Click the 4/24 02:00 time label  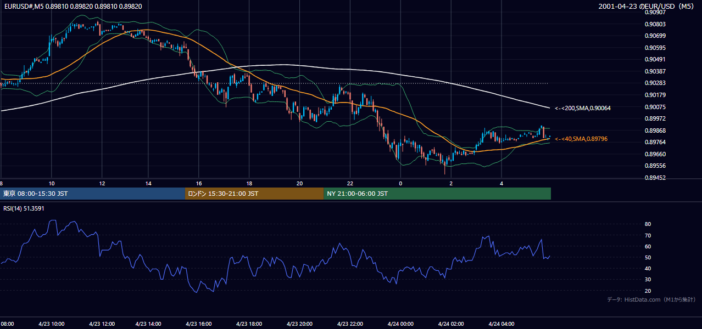(450, 324)
